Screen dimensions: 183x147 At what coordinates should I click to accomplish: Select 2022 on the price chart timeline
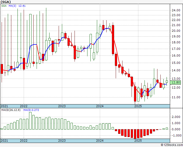(24, 106)
